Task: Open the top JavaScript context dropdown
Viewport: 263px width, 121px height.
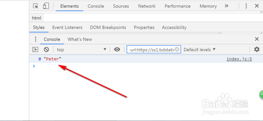Action: coord(82,49)
